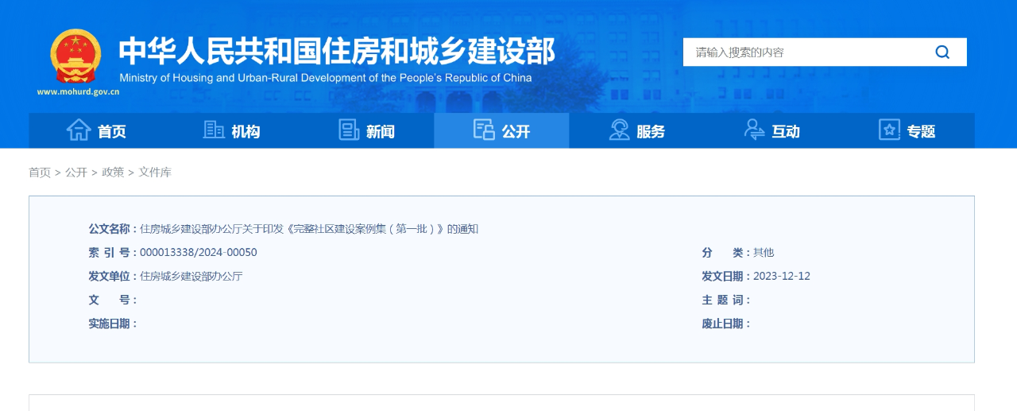Click the house icon for 首页
This screenshot has width=1017, height=411.
[78, 130]
